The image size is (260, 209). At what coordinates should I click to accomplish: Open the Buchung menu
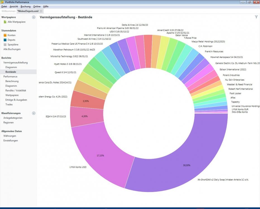pyautogui.click(x=25, y=6)
